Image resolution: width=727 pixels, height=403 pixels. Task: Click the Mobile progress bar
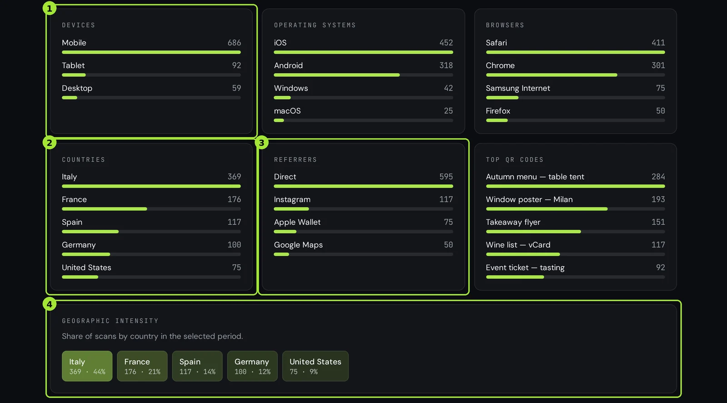click(151, 52)
